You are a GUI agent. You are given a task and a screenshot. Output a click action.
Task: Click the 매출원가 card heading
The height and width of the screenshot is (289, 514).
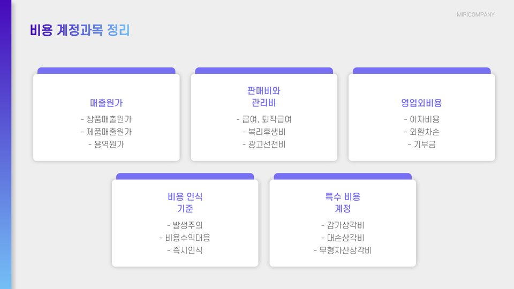pyautogui.click(x=106, y=103)
